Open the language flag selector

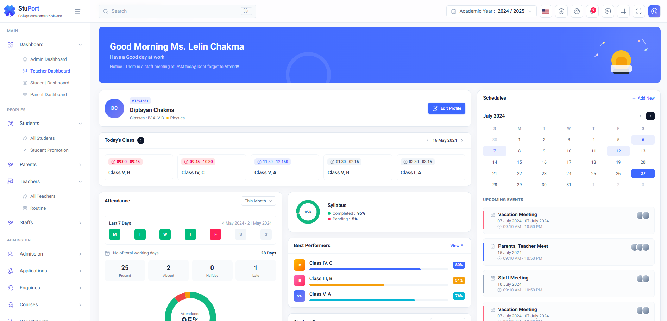pos(546,11)
